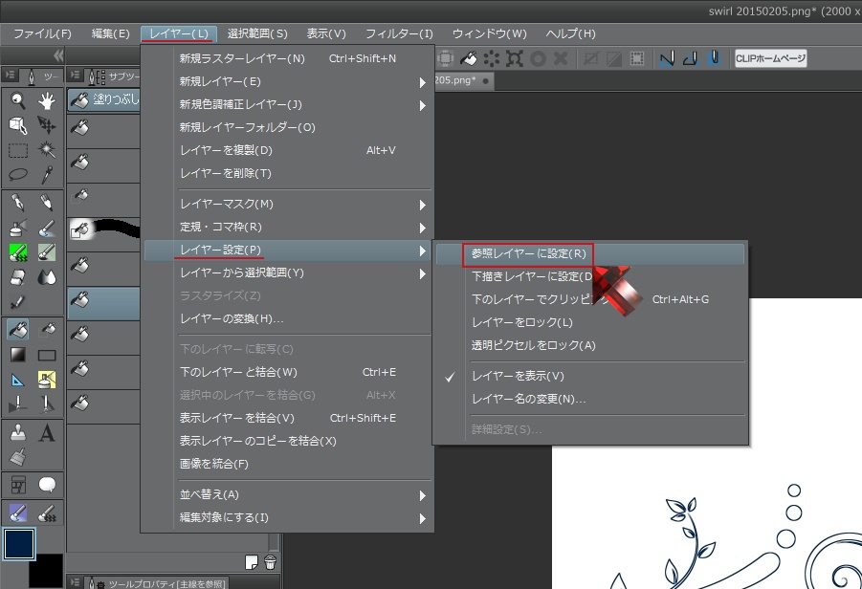
Task: Select the Hand move tool
Action: pyautogui.click(x=46, y=101)
